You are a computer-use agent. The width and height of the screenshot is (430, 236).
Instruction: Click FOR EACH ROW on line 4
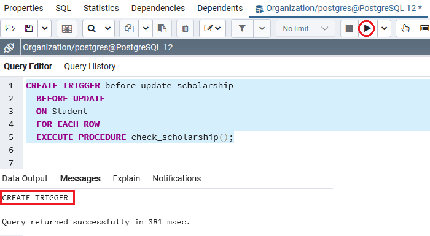pos(68,124)
